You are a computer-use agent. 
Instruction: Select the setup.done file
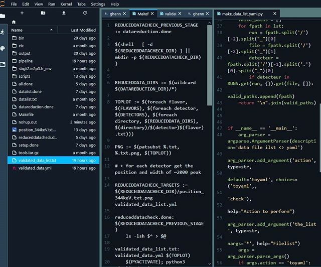(x=54, y=145)
